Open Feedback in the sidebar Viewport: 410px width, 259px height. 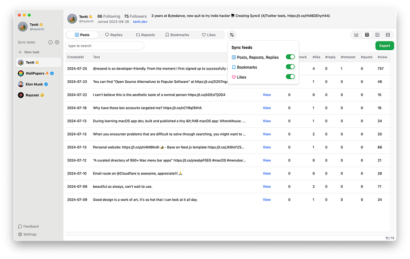pyautogui.click(x=28, y=227)
